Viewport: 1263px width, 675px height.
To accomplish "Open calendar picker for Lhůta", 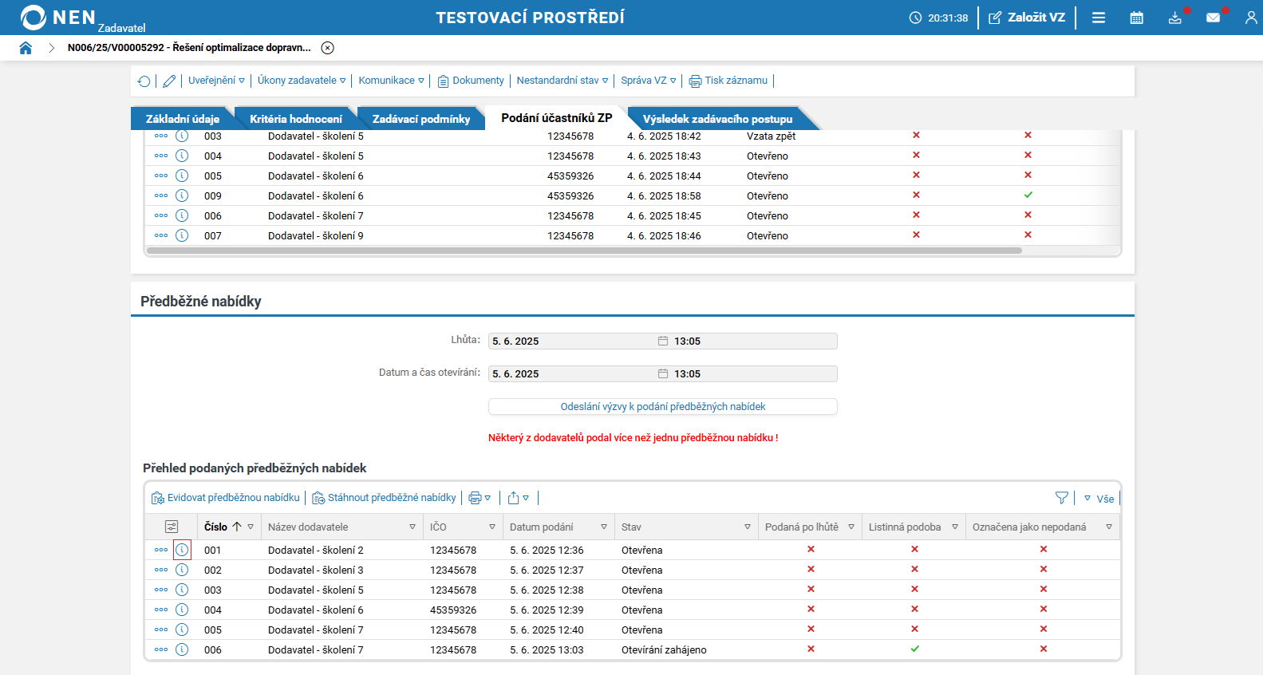I will [x=663, y=341].
